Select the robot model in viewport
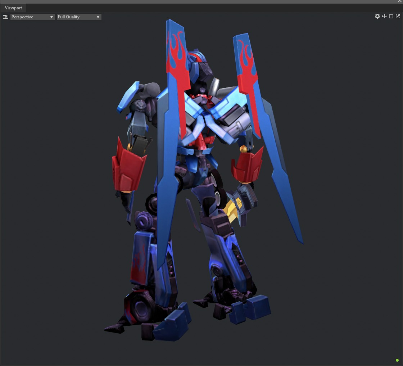 click(203, 180)
